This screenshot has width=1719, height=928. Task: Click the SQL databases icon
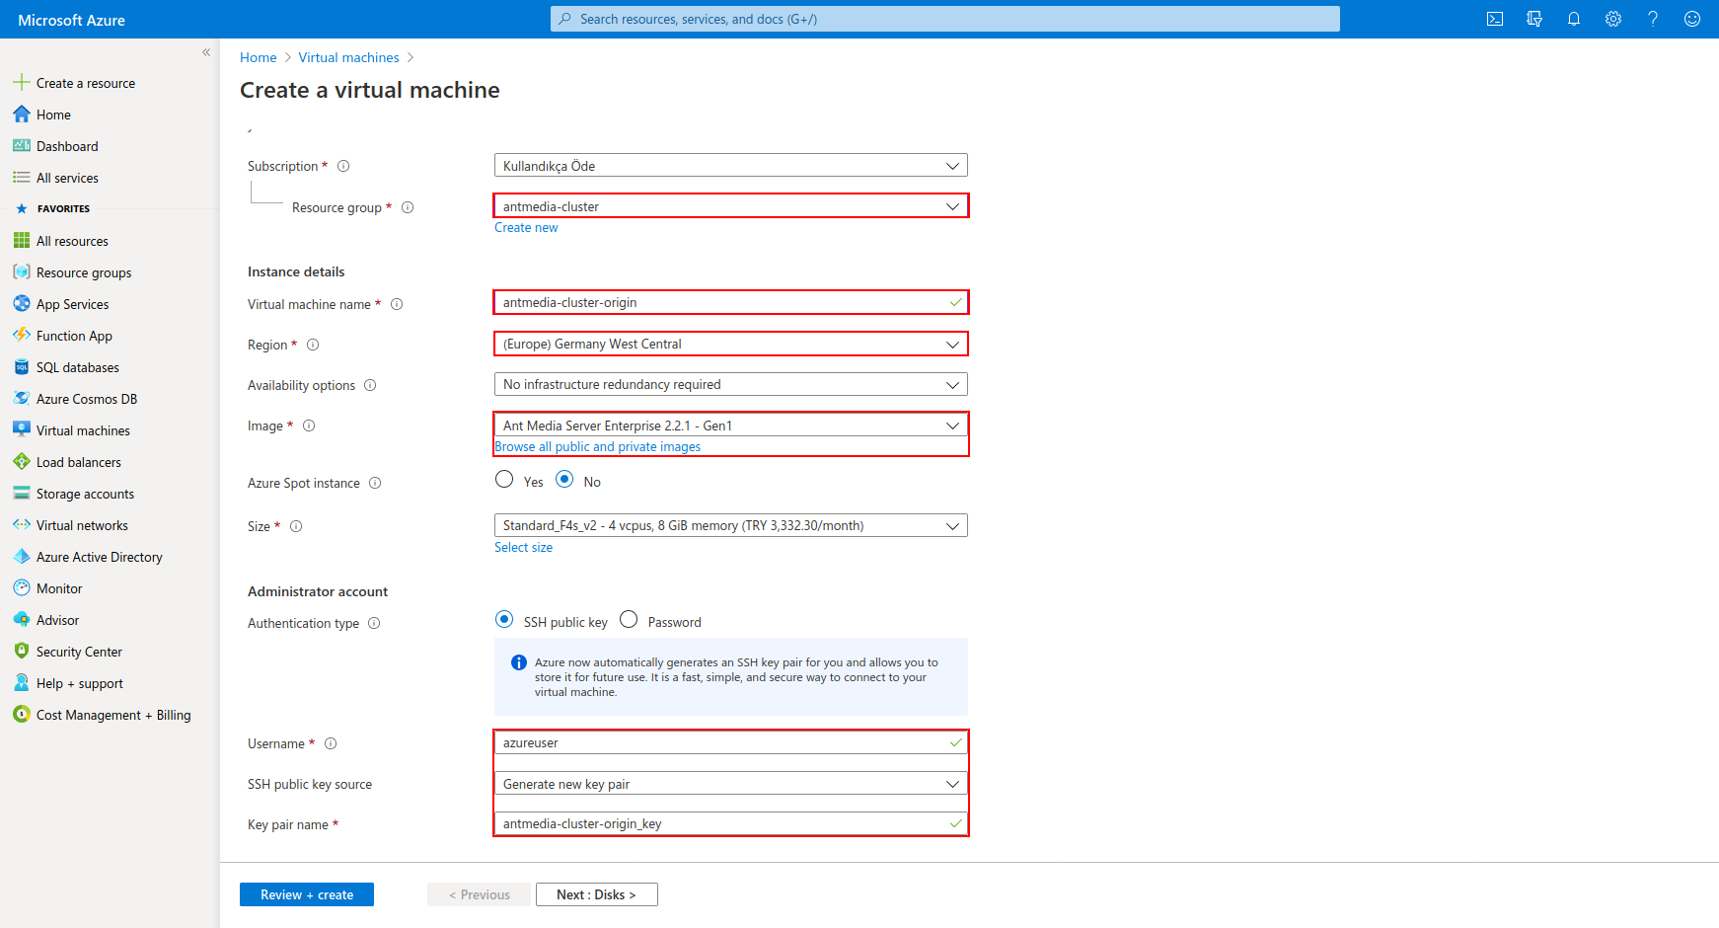tap(22, 367)
